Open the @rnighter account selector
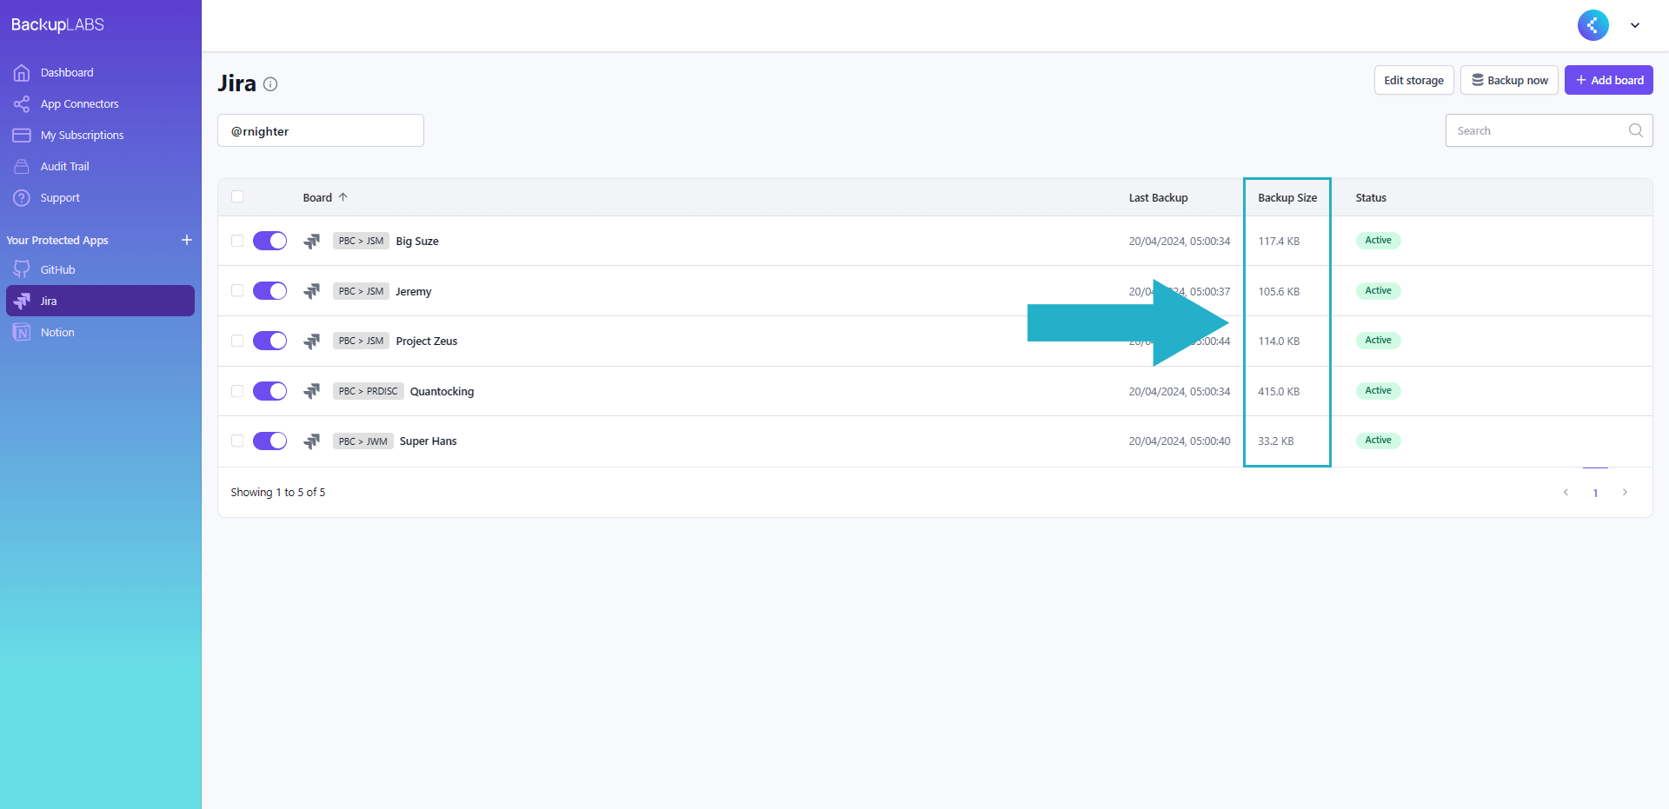Screen dimensions: 1669x809 click(x=321, y=130)
